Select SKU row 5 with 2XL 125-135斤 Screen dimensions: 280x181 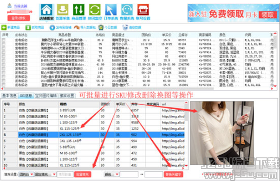pos(94,135)
